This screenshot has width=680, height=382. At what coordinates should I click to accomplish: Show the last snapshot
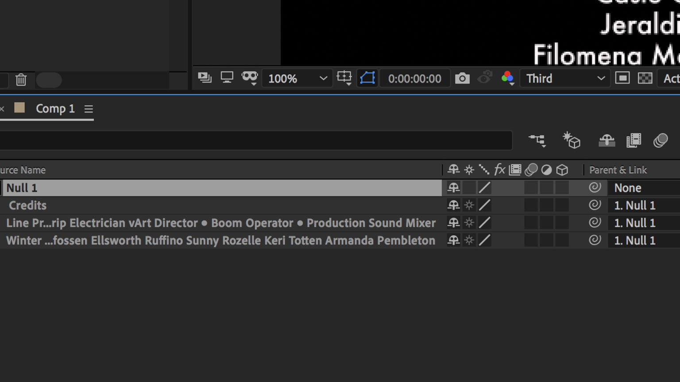pyautogui.click(x=485, y=78)
